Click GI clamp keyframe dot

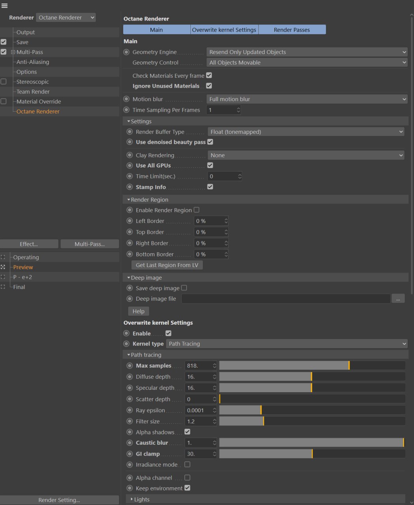pos(130,454)
